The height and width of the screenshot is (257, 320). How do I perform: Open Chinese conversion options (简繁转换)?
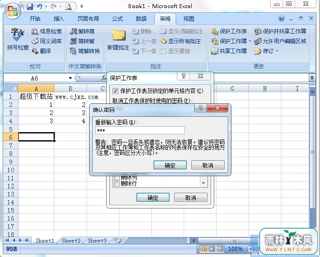85,51
